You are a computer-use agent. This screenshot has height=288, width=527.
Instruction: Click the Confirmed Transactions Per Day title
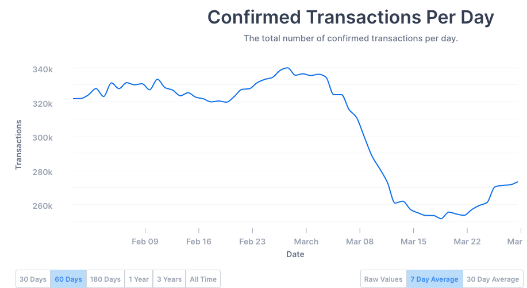(x=351, y=17)
